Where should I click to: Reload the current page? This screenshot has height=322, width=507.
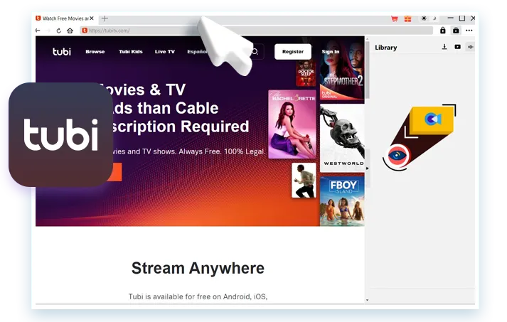click(x=58, y=31)
